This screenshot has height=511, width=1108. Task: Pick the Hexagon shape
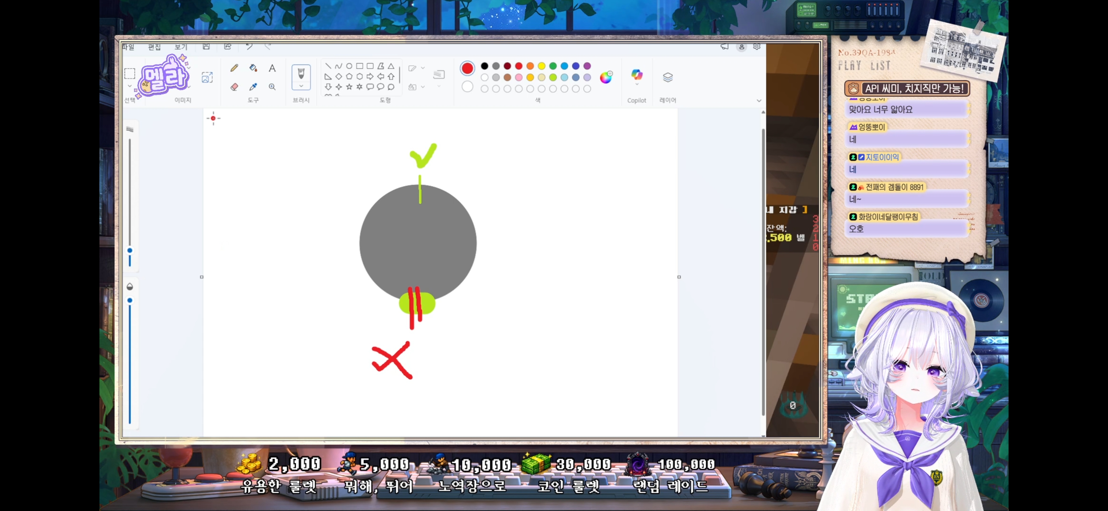pyautogui.click(x=360, y=77)
